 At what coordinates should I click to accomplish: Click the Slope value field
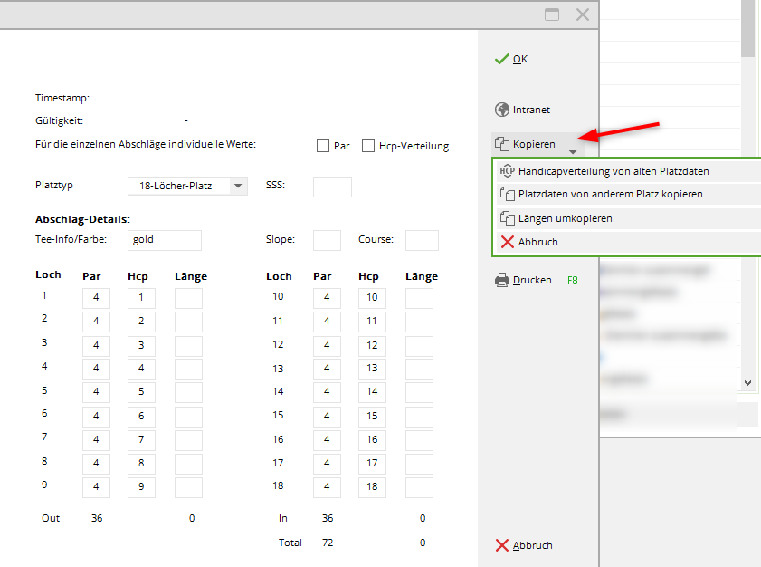[327, 240]
